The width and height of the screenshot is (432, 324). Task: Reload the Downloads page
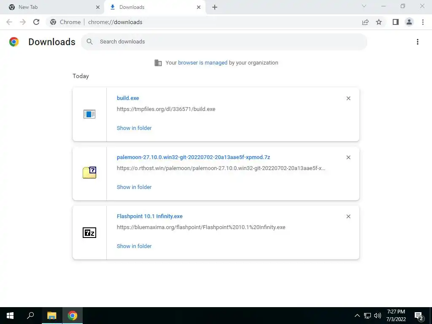point(36,22)
